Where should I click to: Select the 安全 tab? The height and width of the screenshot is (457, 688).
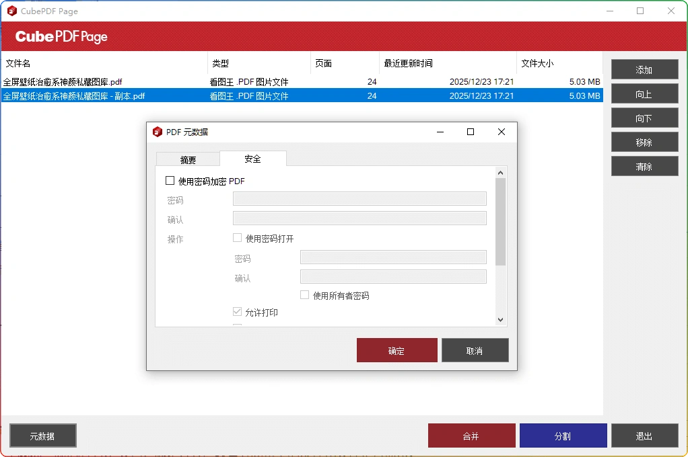click(252, 159)
